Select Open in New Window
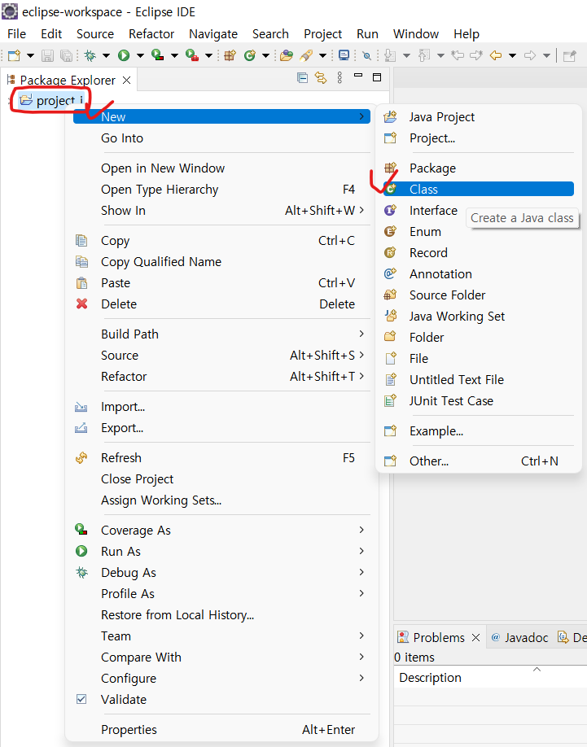587x747 pixels. pyautogui.click(x=221, y=168)
